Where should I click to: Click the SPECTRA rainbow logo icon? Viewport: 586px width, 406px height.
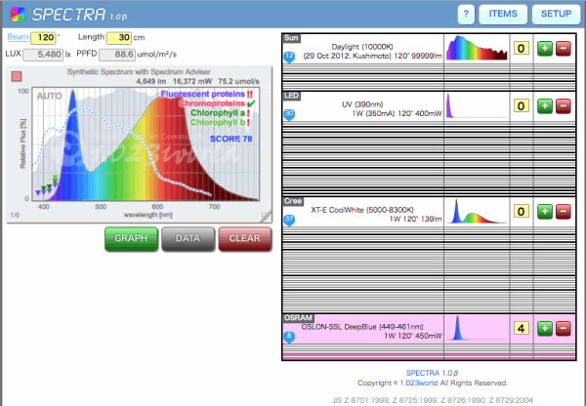pos(18,15)
